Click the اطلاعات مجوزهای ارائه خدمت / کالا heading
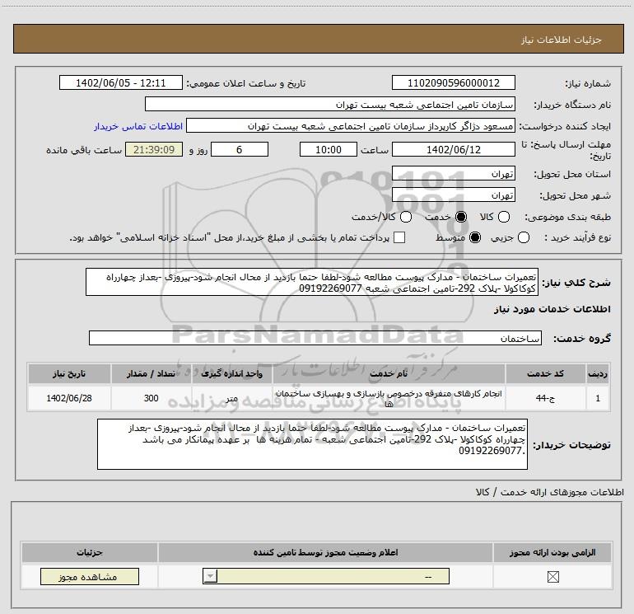The image size is (634, 614). click(549, 492)
